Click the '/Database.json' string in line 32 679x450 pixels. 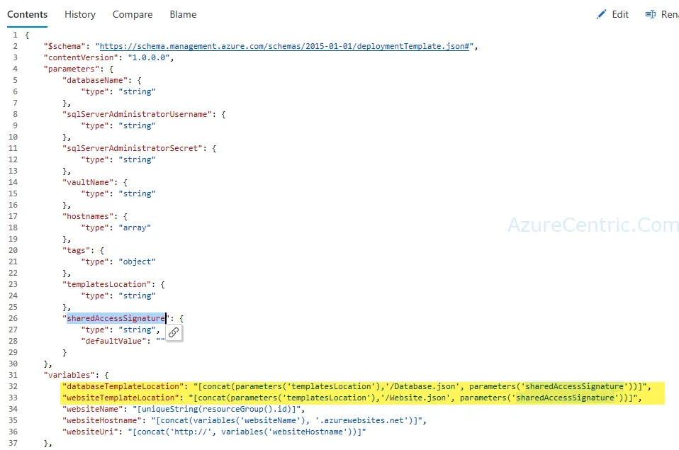click(423, 386)
